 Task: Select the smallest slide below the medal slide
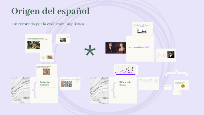(x=177, y=93)
